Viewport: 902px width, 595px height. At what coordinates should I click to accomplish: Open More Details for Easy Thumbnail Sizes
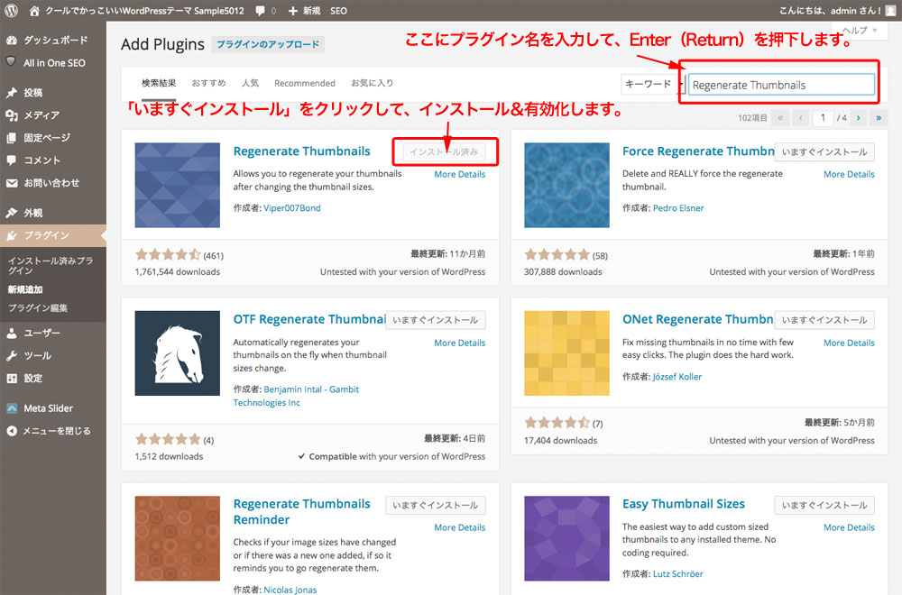click(x=849, y=527)
